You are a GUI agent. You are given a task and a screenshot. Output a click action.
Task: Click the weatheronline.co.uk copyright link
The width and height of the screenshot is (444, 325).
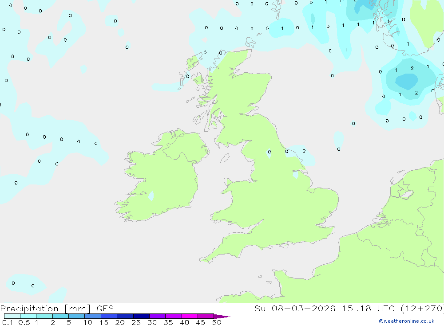(x=407, y=321)
